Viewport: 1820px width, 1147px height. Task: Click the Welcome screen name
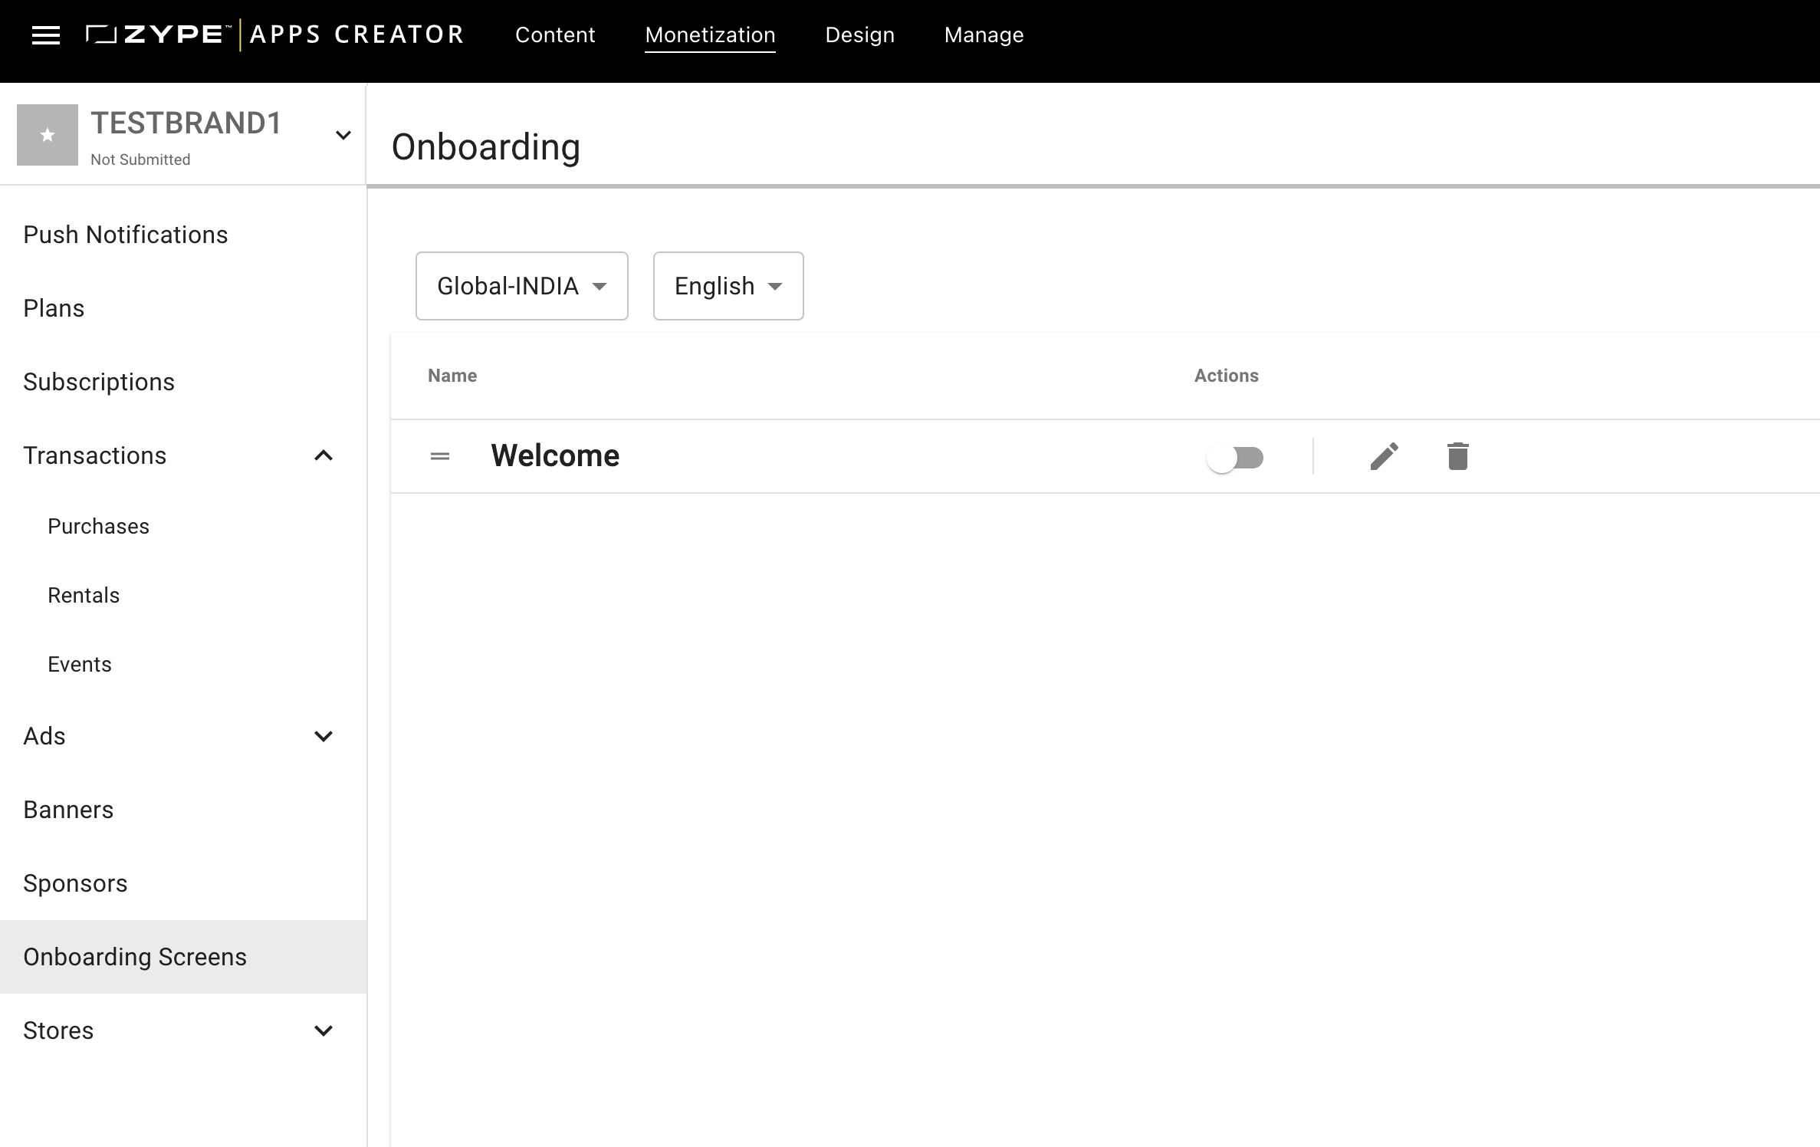(x=555, y=455)
